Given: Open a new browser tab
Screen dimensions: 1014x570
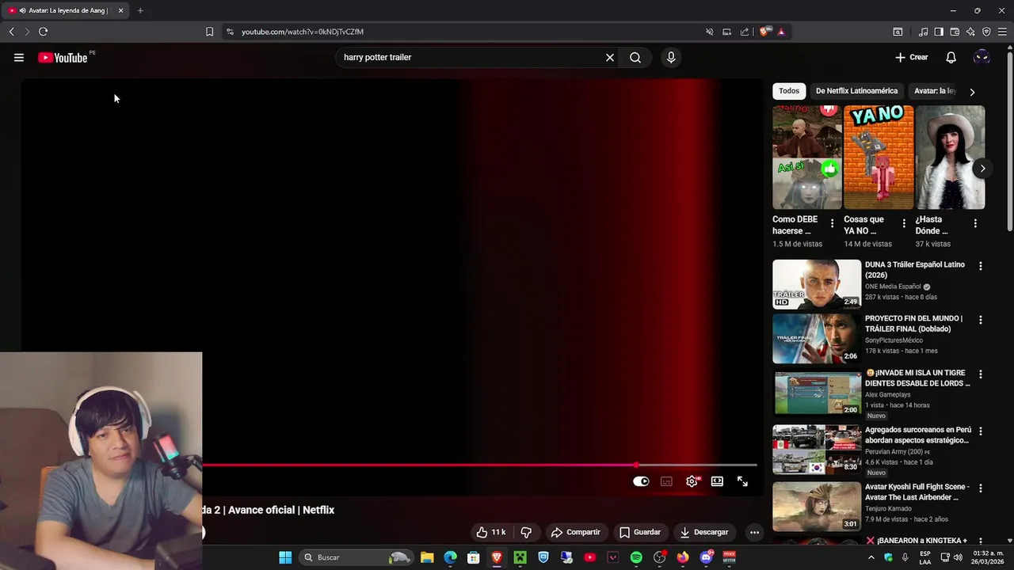Looking at the screenshot, I should [x=140, y=10].
